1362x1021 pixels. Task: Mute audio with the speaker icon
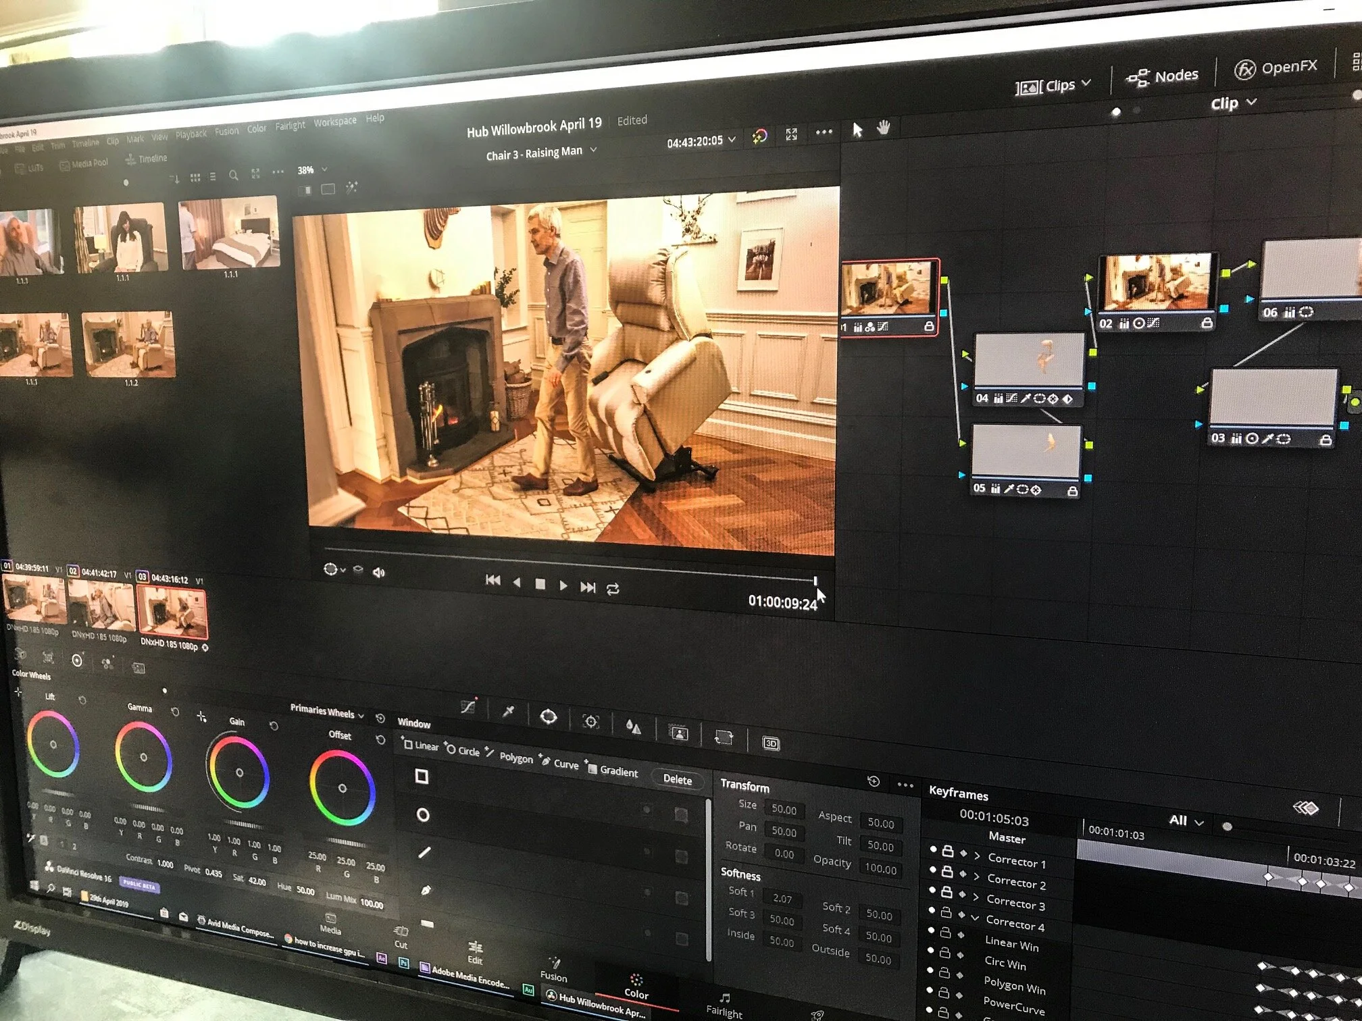[379, 573]
